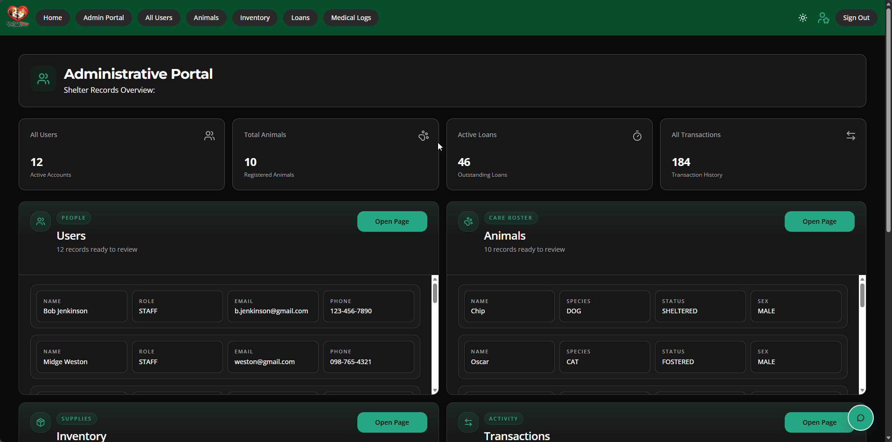Click the SHELTERED status value
This screenshot has width=892, height=442.
pos(680,311)
